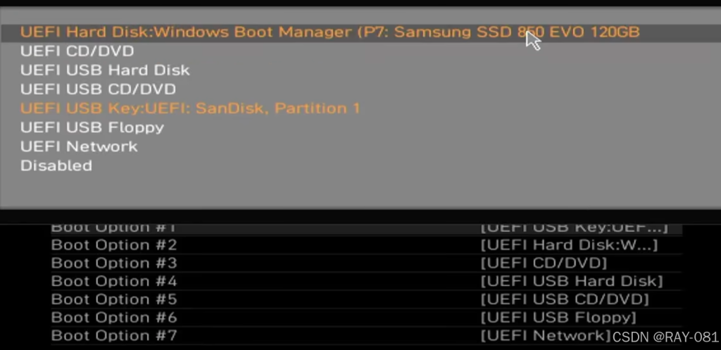Pick UEFI Network in the popup list
The image size is (721, 350).
coord(79,146)
